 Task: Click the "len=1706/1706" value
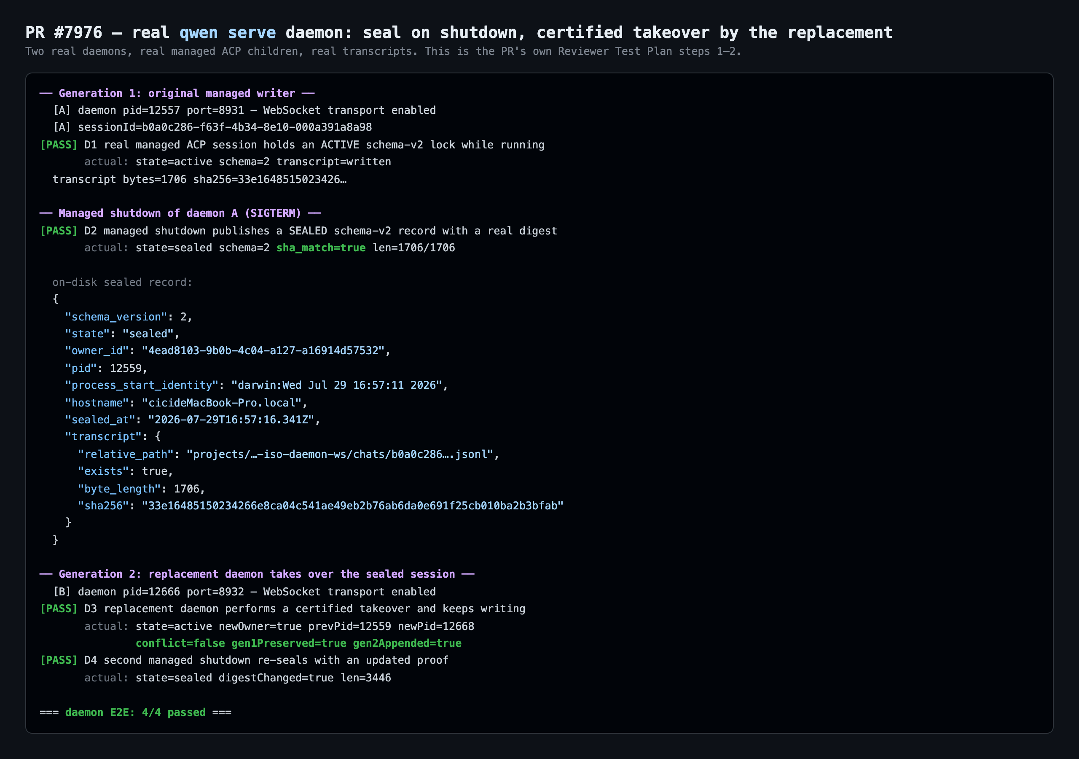pyautogui.click(x=414, y=248)
